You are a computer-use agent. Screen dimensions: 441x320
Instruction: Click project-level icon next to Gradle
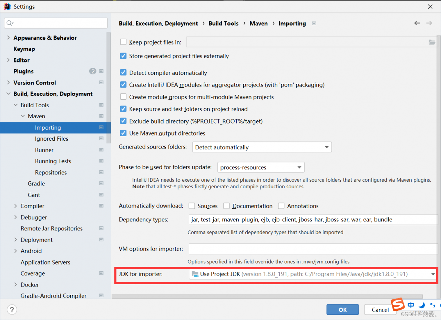click(x=101, y=183)
